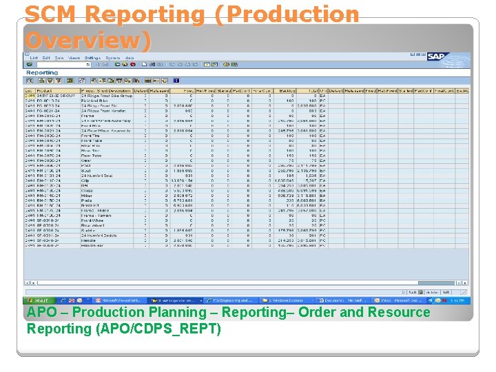Image resolution: width=496 pixels, height=372 pixels.
Task: Click the Generate Shortcut icon
Action: point(215,65)
